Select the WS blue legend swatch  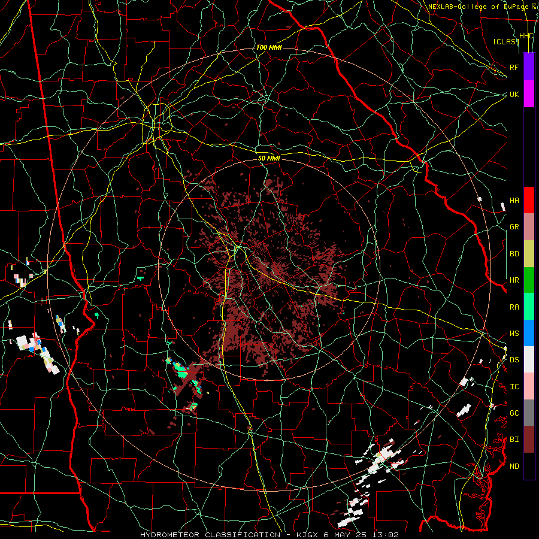point(529,333)
